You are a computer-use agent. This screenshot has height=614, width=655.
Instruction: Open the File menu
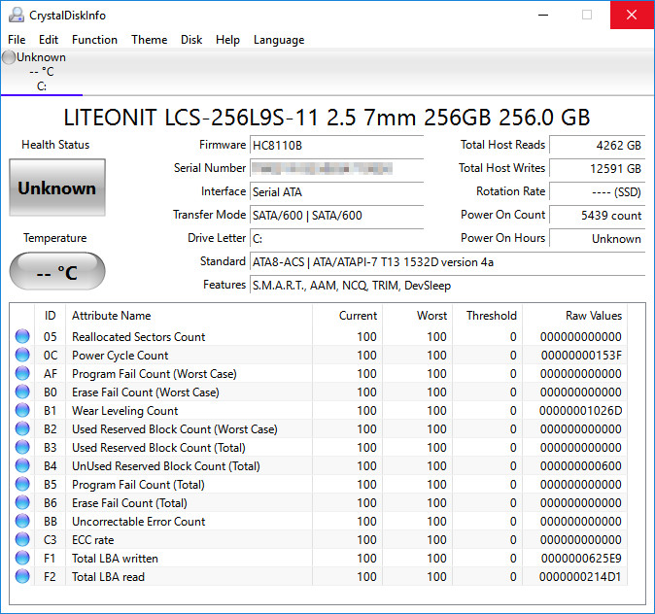tap(17, 40)
